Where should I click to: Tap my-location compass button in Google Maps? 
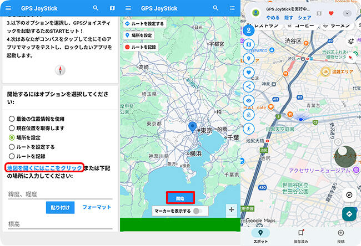click(349, 195)
